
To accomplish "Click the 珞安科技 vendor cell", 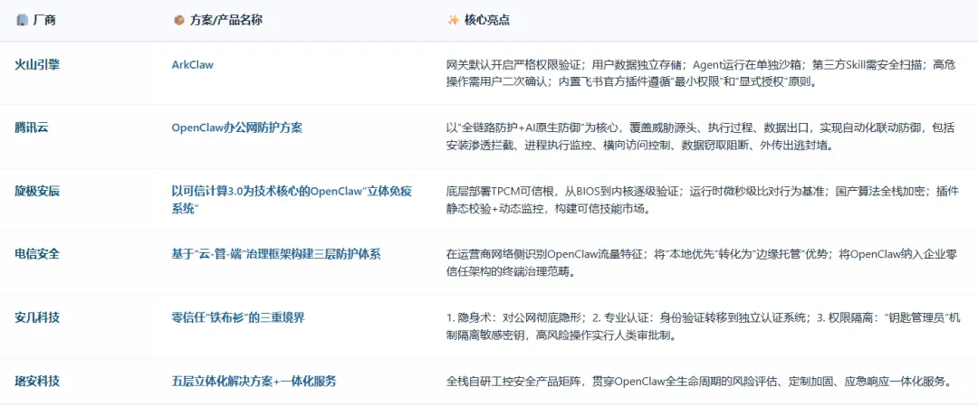I will (x=37, y=381).
